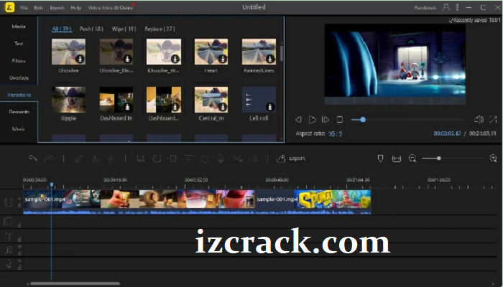Open the clock Duration tool
Image resolution: width=503 pixels, height=287 pixels.
[x=205, y=159]
